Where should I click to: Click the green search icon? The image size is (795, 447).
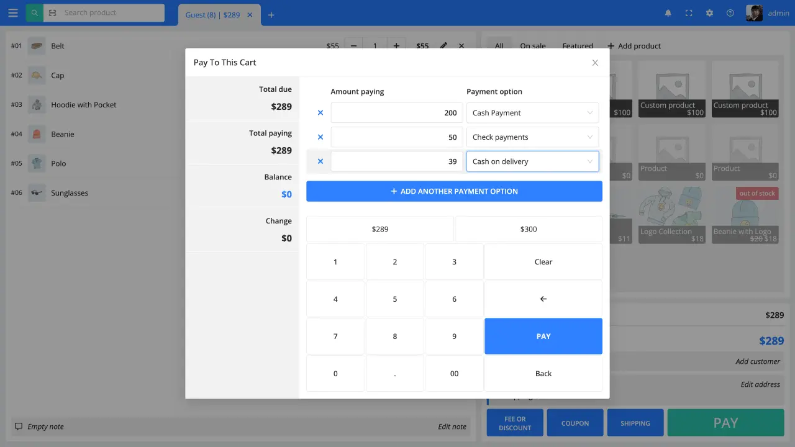[35, 13]
